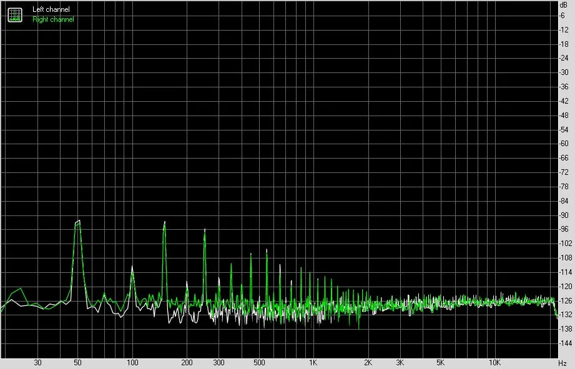Click the "-102" dB axis value
This screenshot has height=369, width=575.
point(565,243)
